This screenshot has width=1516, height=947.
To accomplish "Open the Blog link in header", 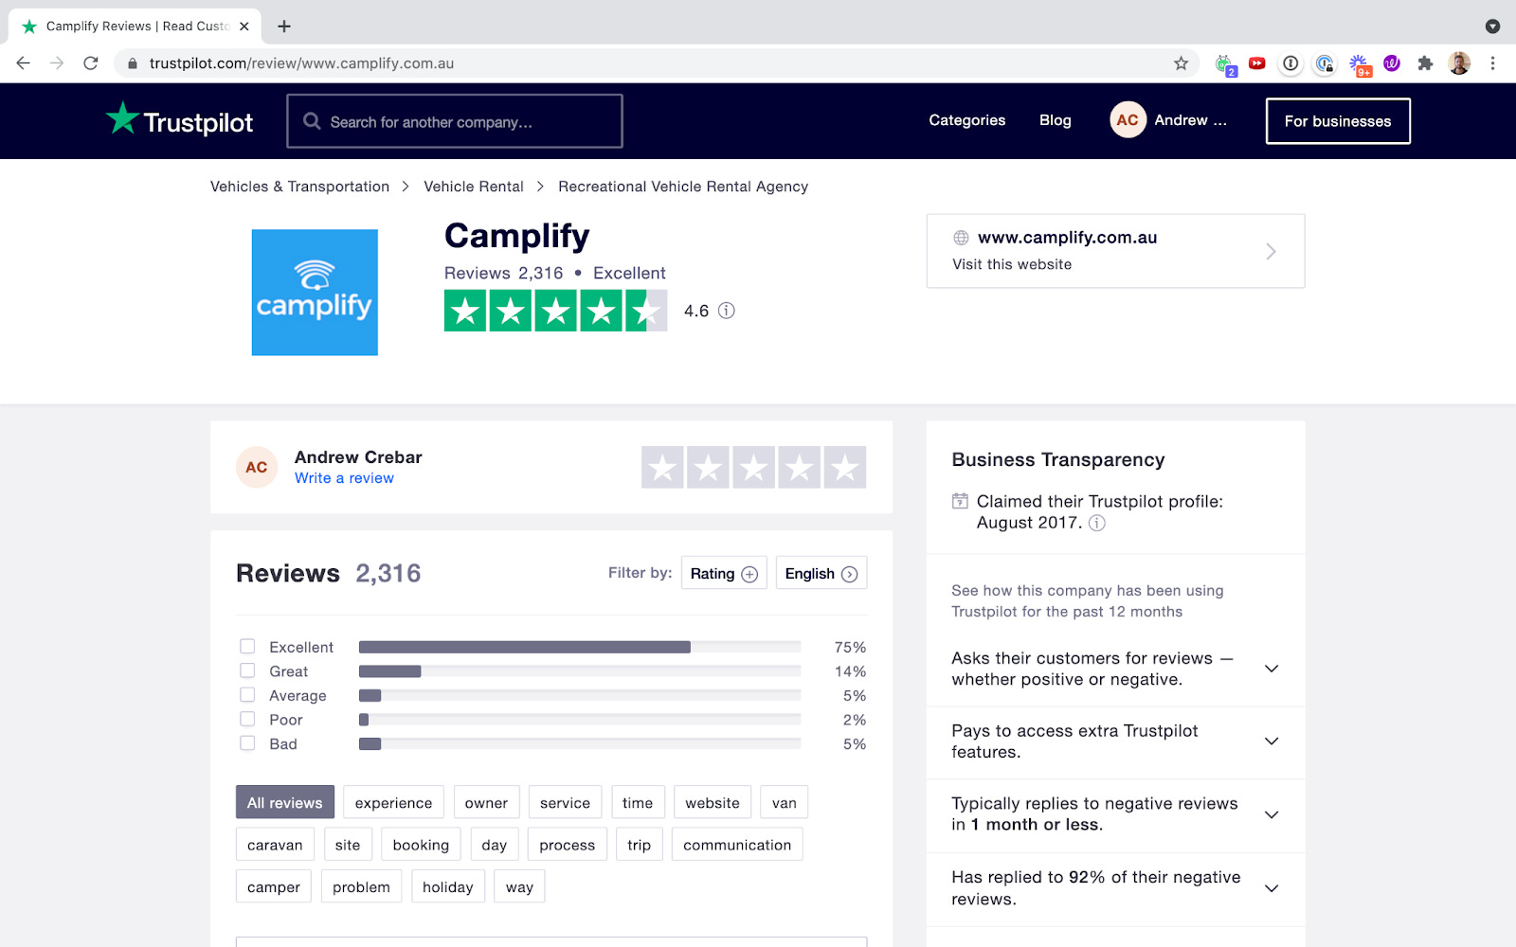I will tap(1055, 120).
